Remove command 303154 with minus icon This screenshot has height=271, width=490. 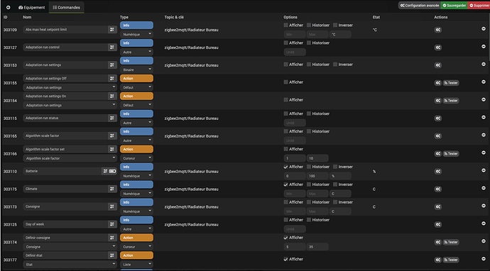[x=484, y=99]
